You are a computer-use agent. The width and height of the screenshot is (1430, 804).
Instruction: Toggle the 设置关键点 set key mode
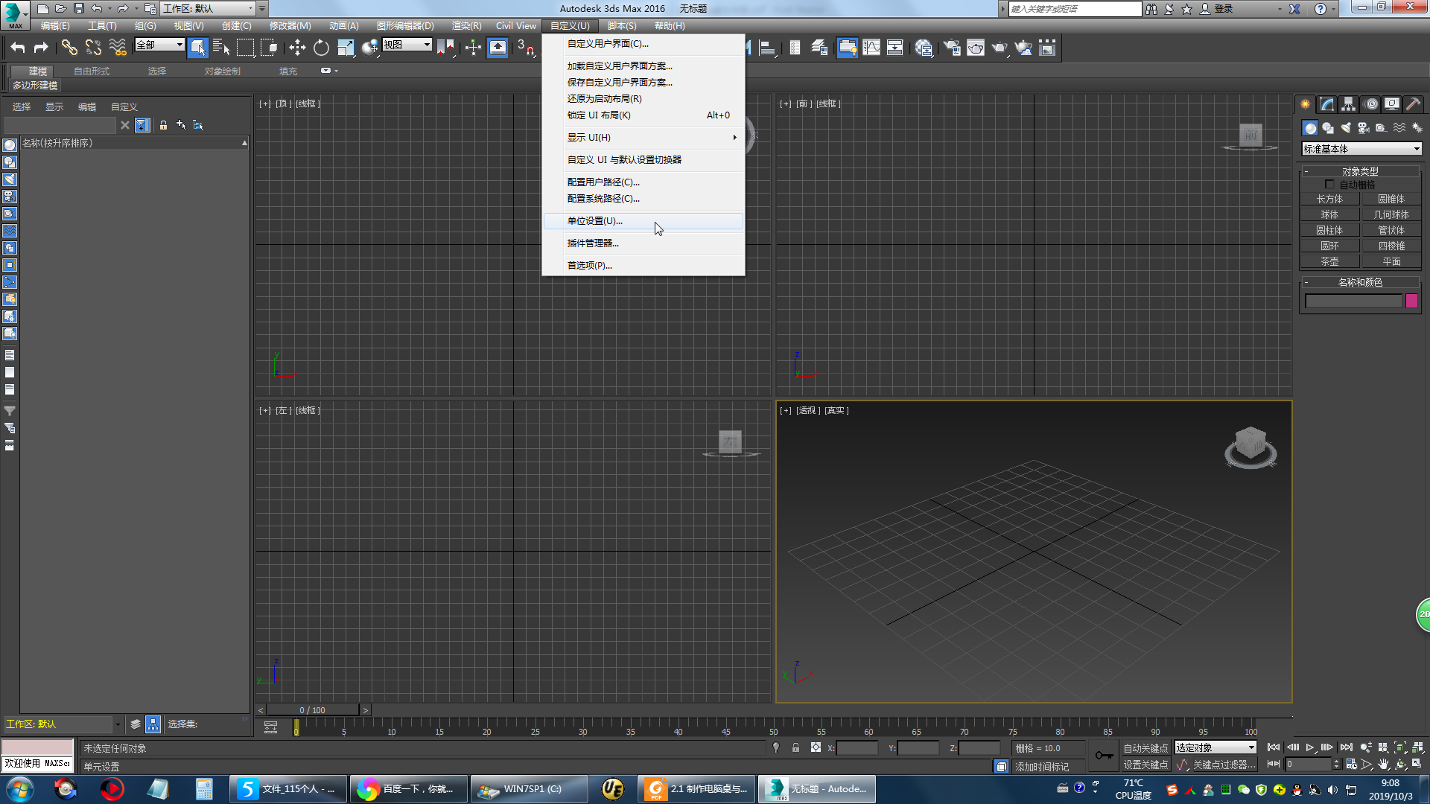pos(1145,765)
